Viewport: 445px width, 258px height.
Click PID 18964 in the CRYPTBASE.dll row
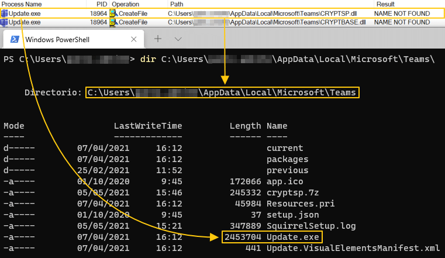pos(98,22)
